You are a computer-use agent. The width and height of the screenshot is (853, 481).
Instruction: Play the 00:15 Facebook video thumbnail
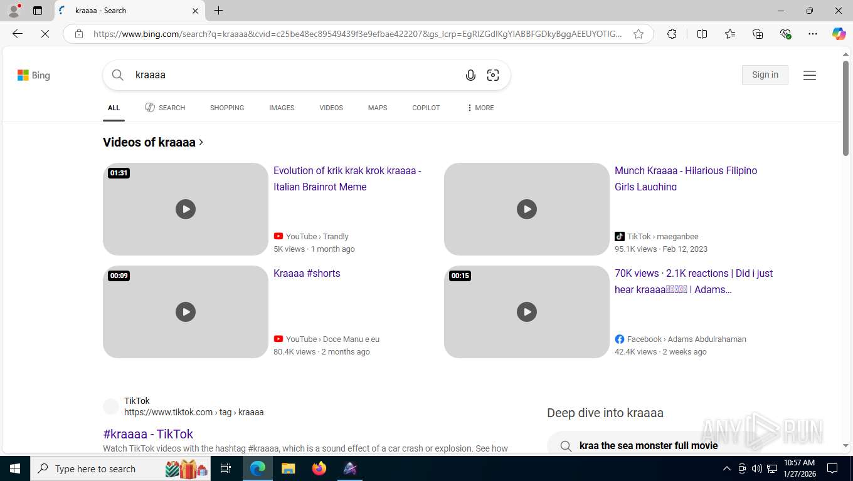(527, 312)
